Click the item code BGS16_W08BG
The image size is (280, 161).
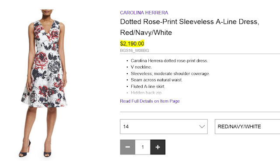[134, 51]
